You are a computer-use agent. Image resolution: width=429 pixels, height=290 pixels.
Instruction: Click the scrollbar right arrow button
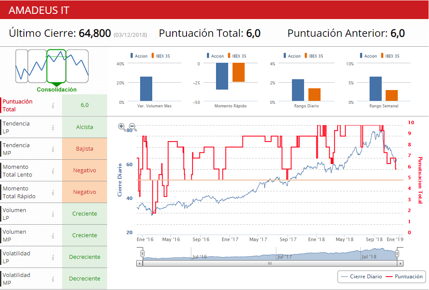tap(400, 264)
